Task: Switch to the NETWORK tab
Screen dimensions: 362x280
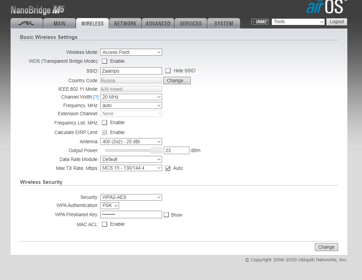Action: click(x=125, y=24)
